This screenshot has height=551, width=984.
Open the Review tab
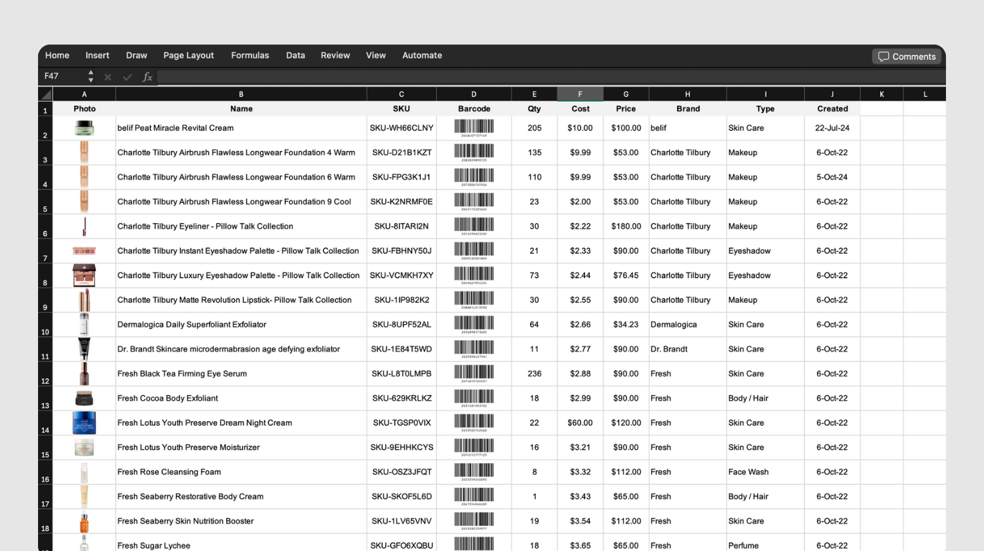[335, 55]
